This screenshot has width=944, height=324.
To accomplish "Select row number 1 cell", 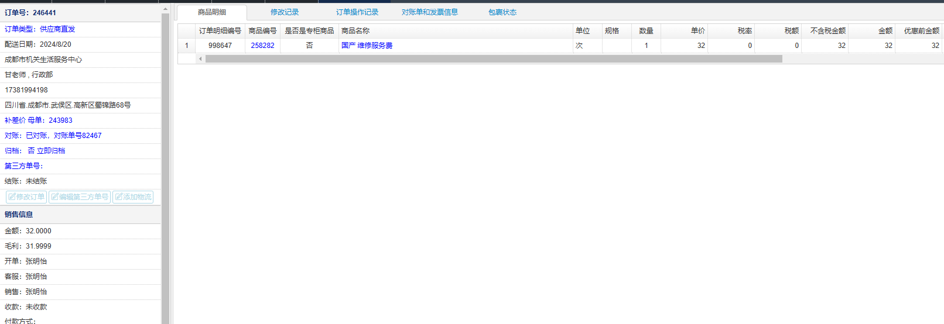I will [187, 46].
